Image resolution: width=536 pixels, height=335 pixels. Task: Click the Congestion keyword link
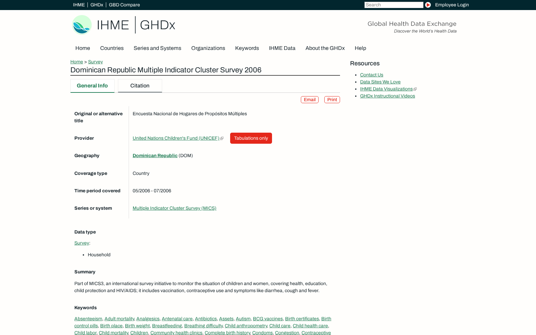tap(287, 333)
